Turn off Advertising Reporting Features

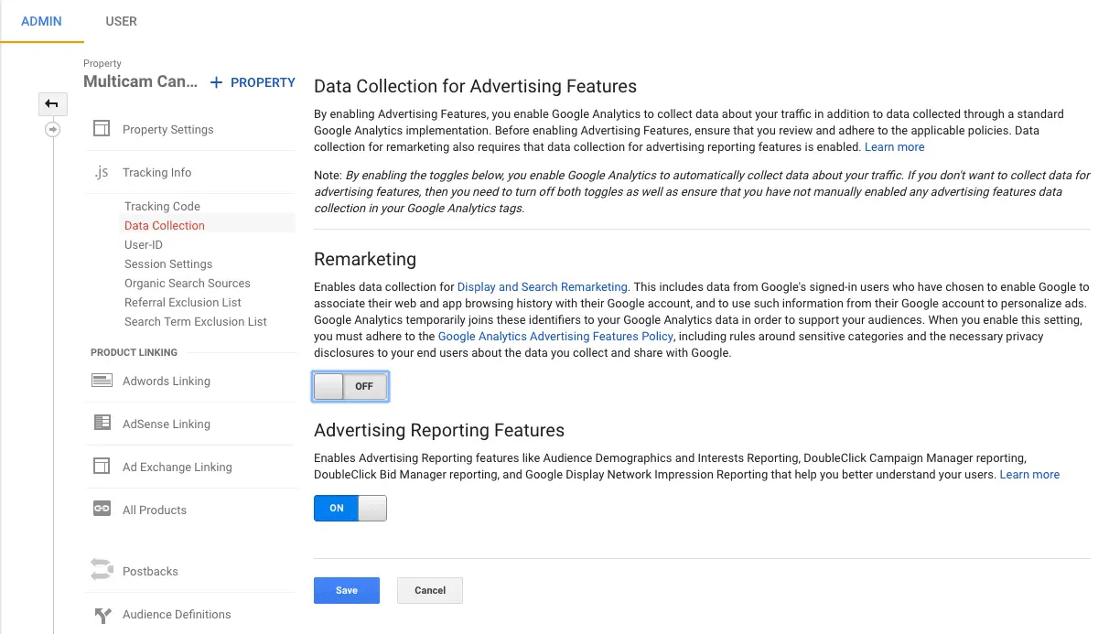click(x=350, y=508)
